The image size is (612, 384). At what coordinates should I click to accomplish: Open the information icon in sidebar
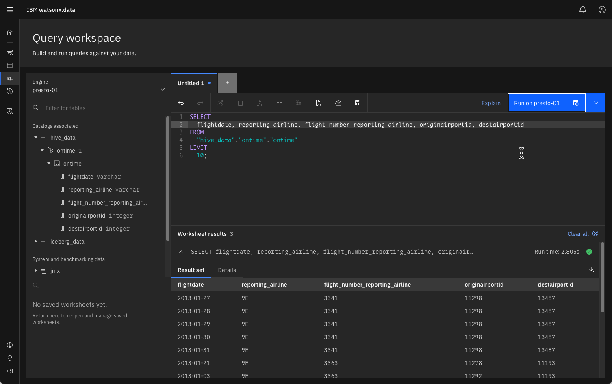(10, 345)
